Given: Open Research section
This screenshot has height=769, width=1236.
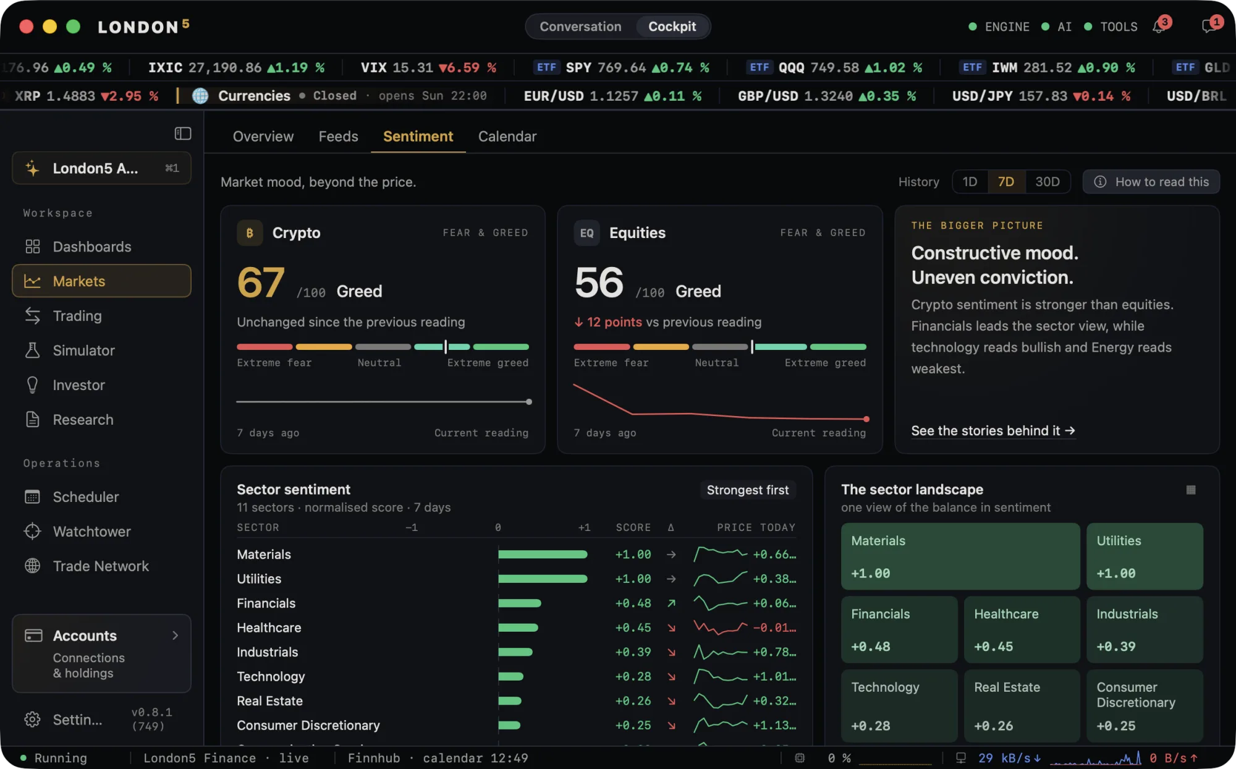Looking at the screenshot, I should (x=101, y=420).
